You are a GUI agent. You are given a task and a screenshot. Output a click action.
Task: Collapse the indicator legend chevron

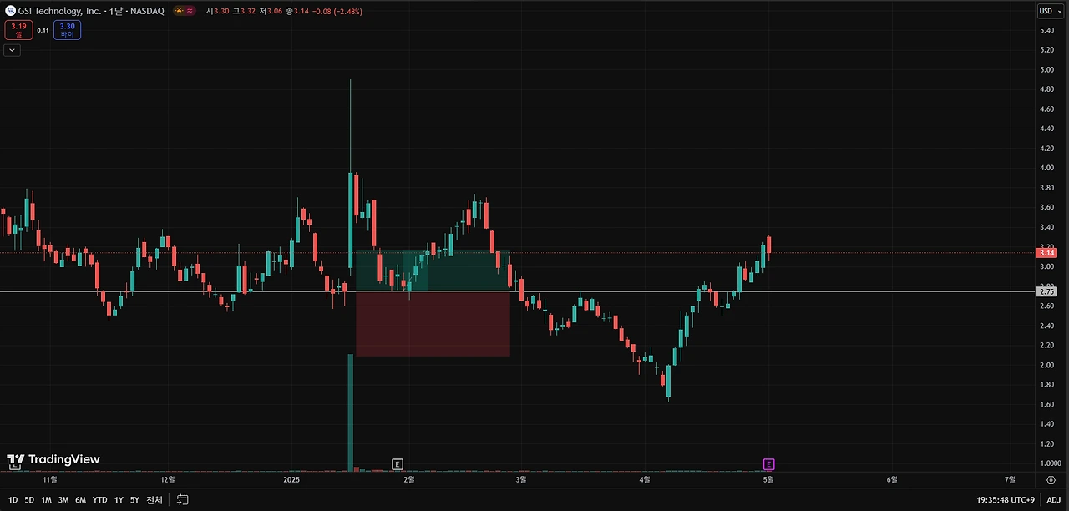tap(13, 50)
